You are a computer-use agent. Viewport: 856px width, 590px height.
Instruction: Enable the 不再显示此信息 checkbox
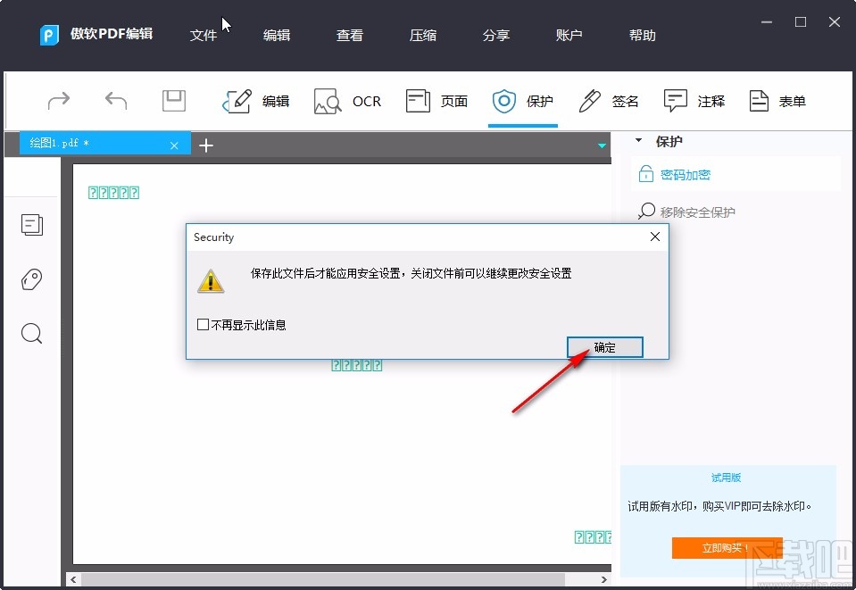point(204,324)
